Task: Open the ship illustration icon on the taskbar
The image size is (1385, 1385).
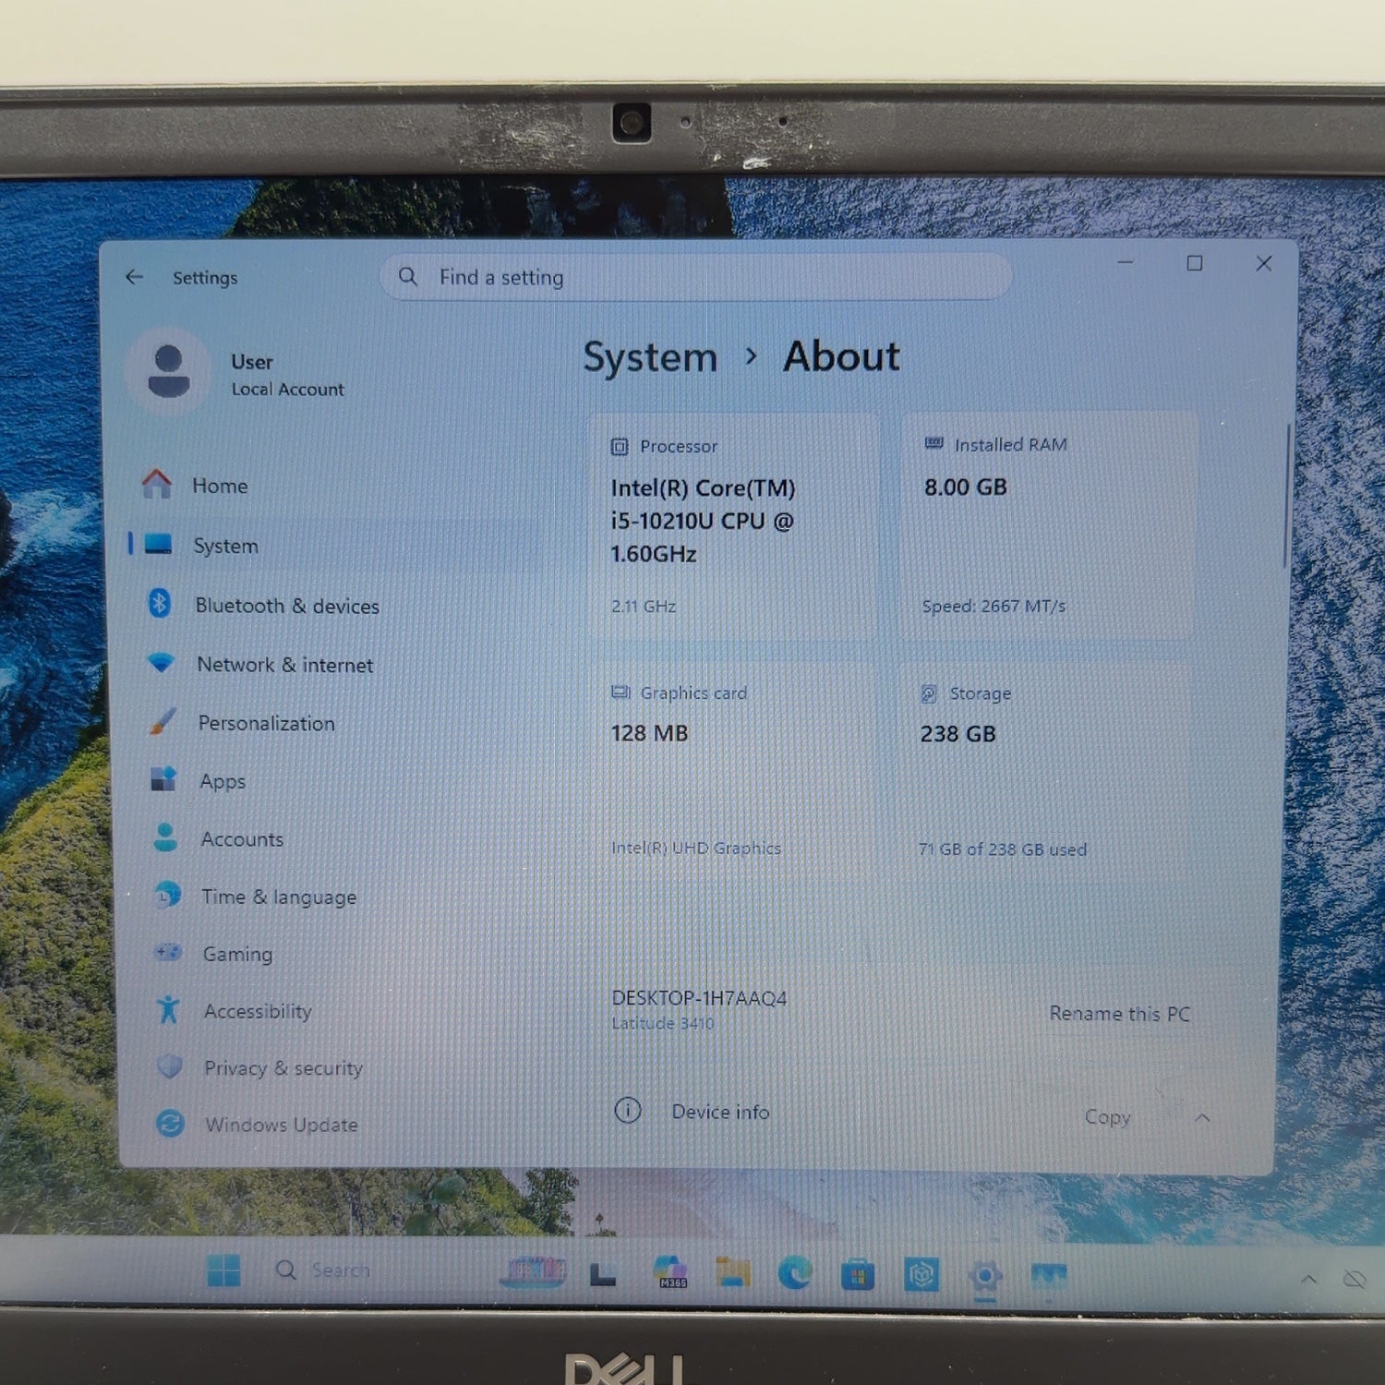Action: [x=533, y=1271]
